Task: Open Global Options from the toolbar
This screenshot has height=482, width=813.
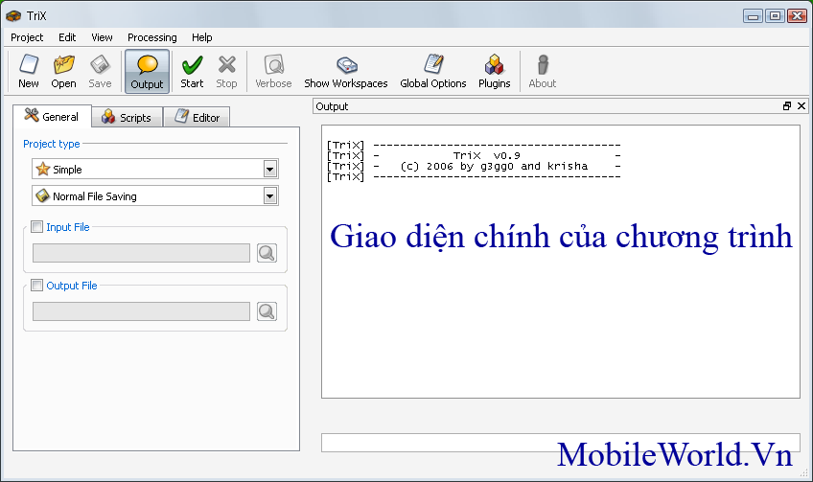Action: tap(432, 71)
